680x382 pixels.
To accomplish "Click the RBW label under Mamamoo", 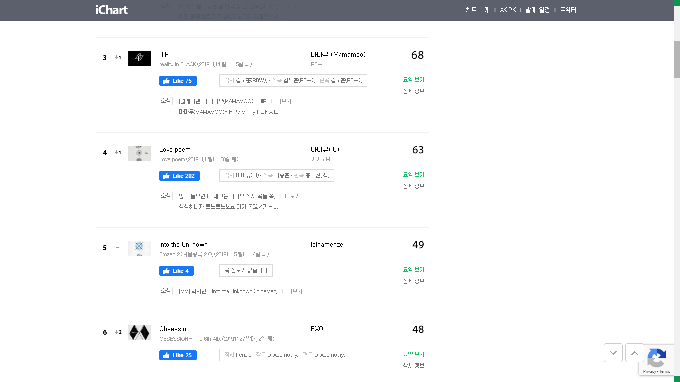I will [x=316, y=64].
